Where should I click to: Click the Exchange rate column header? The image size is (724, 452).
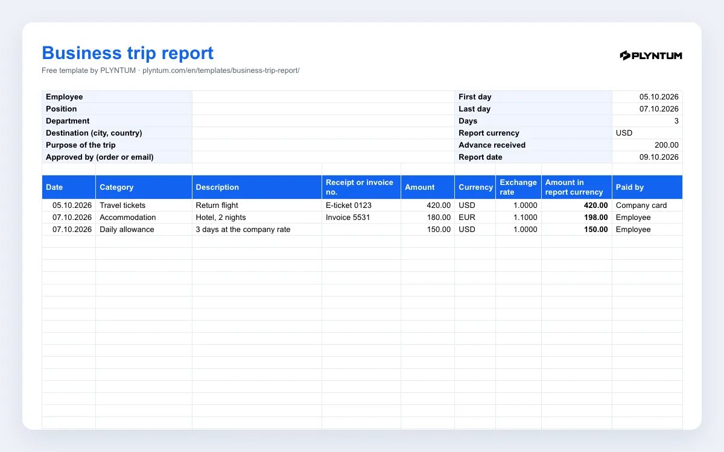pyautogui.click(x=519, y=187)
